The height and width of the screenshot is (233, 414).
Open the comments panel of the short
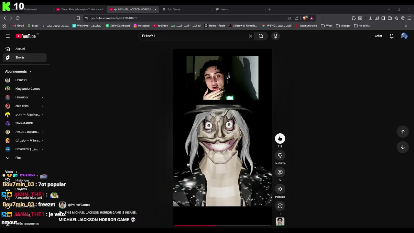point(280,172)
